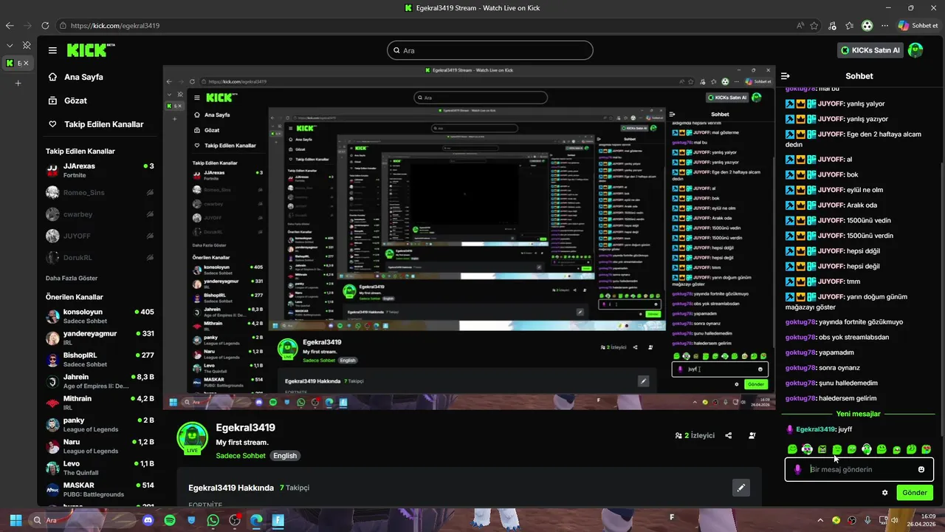Click the Sadece Sohbet category link
The width and height of the screenshot is (945, 532).
click(x=241, y=456)
